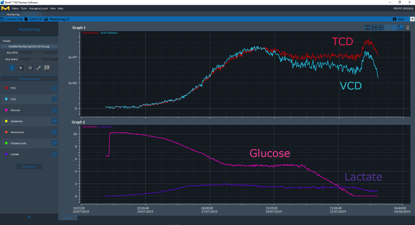Viewport: 415px width, 225px height.
Task: Open the Culture Cell folder breadcrumb
Action: tap(14, 19)
